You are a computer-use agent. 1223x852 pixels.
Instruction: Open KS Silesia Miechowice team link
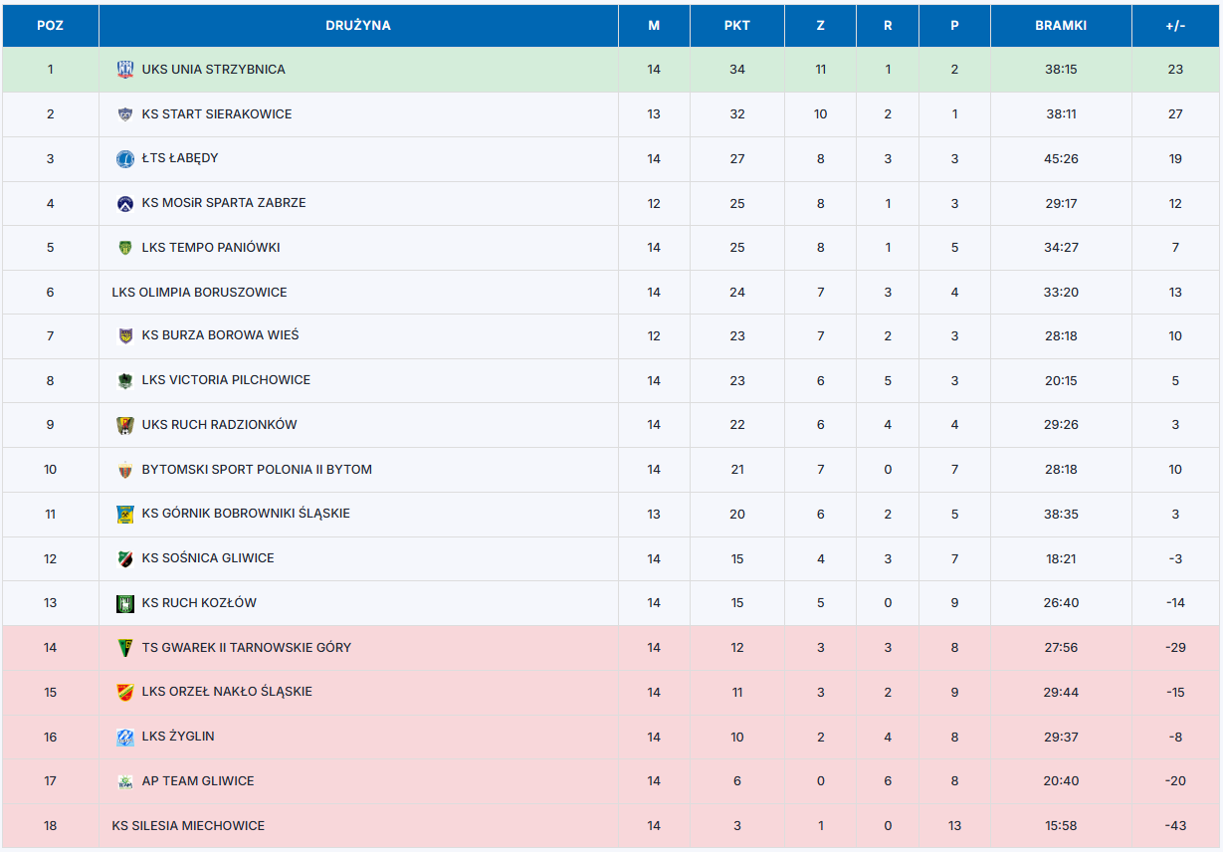188,826
